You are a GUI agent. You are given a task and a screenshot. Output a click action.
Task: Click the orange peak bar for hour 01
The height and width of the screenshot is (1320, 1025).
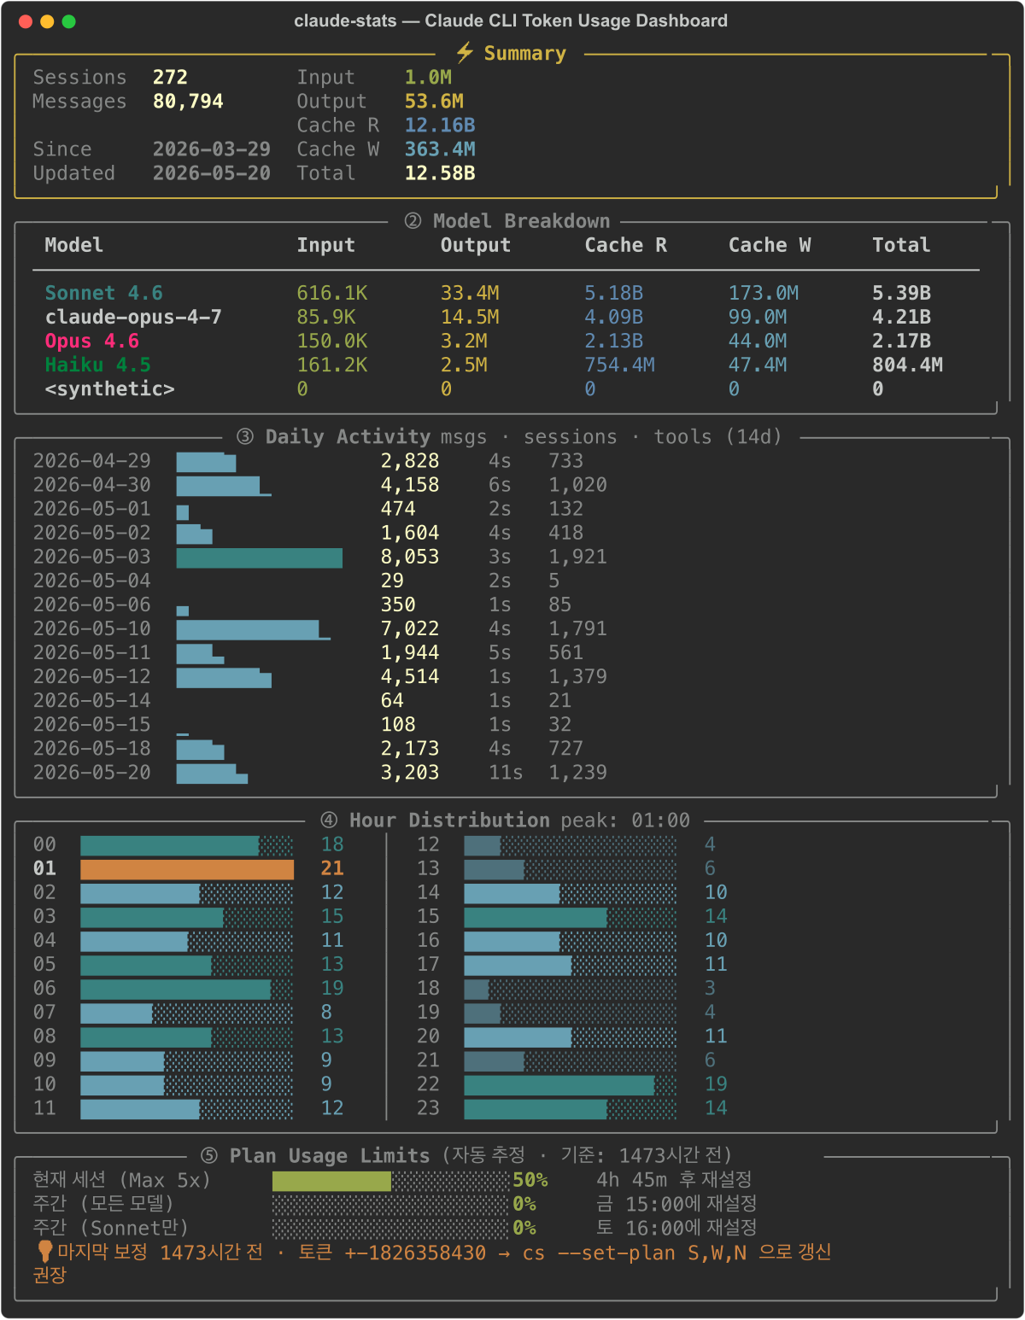187,869
